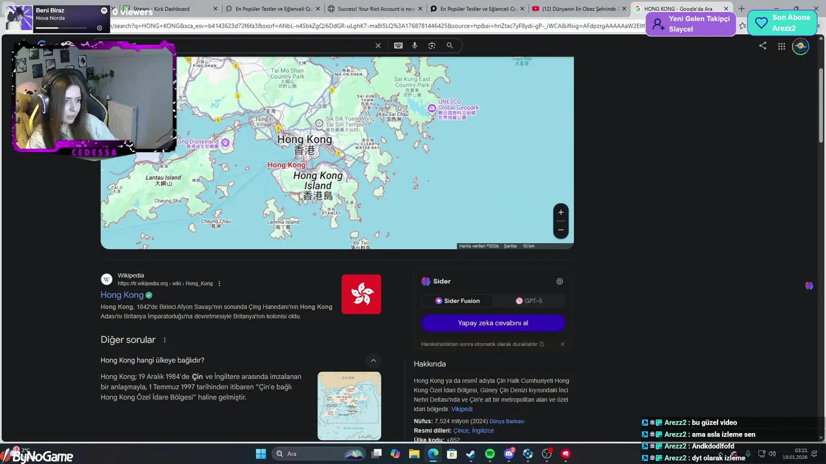Search by image with Google Lens icon
This screenshot has height=464, width=826.
point(432,46)
